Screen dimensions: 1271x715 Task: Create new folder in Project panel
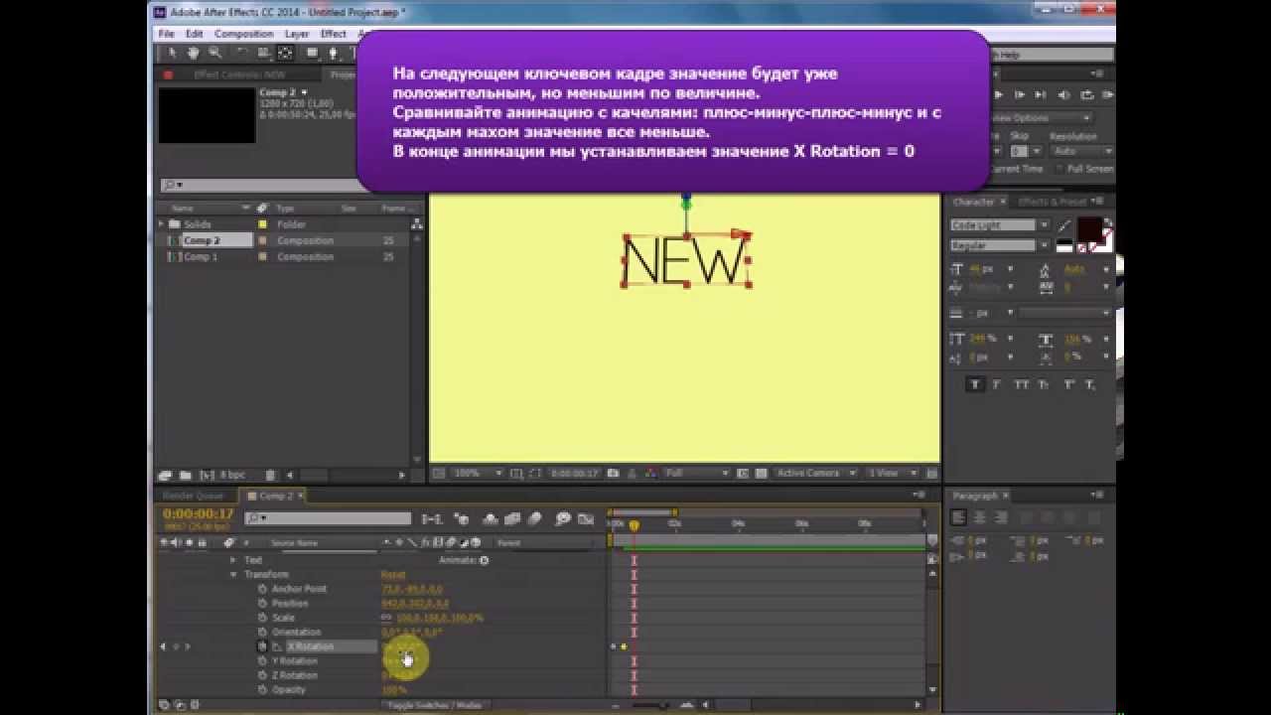184,476
